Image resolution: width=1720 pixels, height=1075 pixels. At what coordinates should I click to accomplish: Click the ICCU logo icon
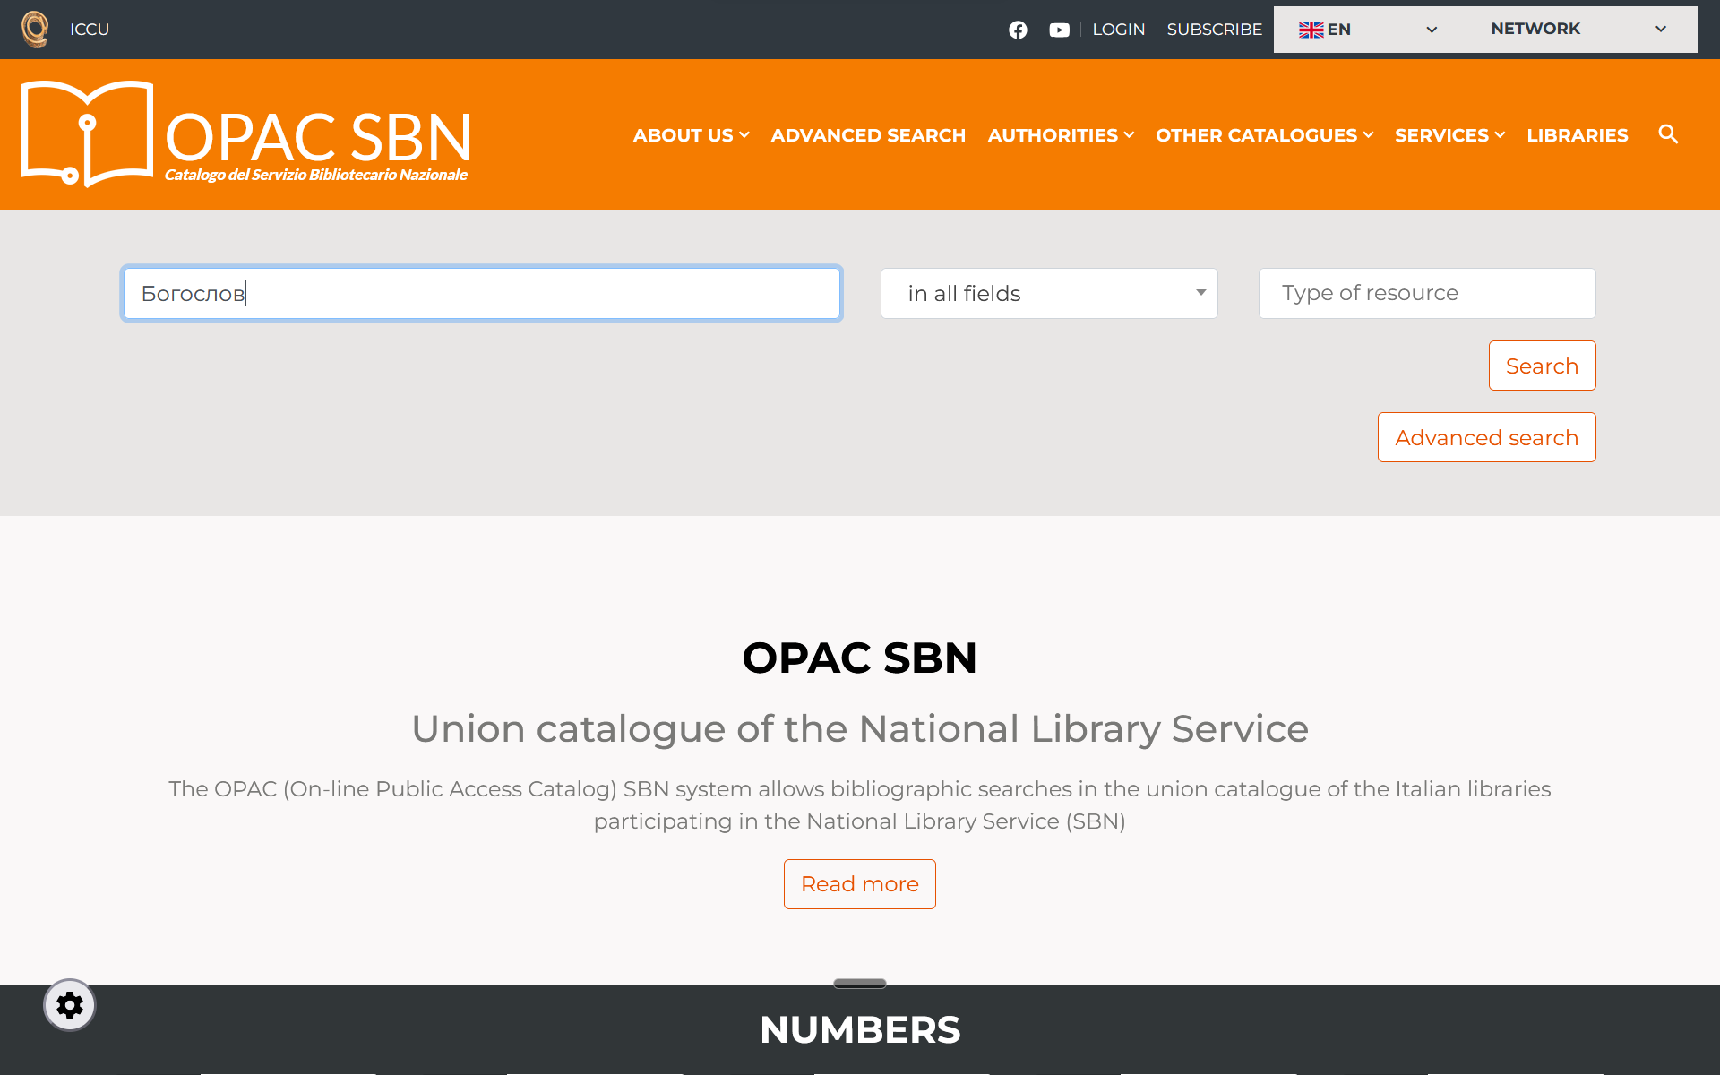pos(35,30)
